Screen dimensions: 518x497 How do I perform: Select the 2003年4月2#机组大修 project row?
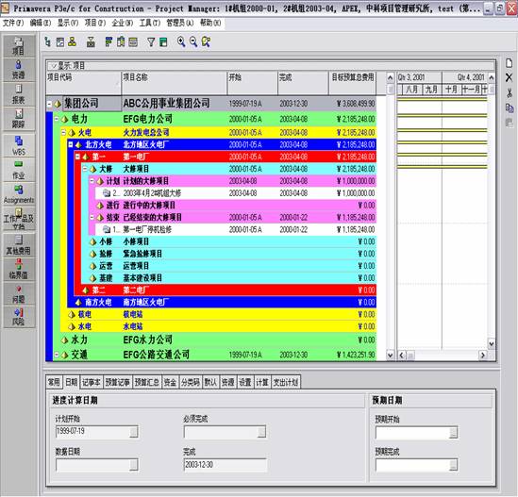click(x=236, y=193)
